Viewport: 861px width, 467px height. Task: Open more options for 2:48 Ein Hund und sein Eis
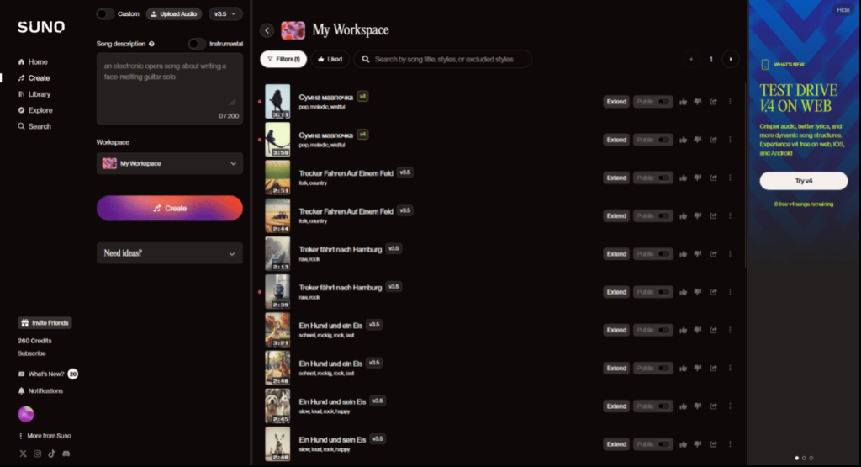pyautogui.click(x=730, y=444)
